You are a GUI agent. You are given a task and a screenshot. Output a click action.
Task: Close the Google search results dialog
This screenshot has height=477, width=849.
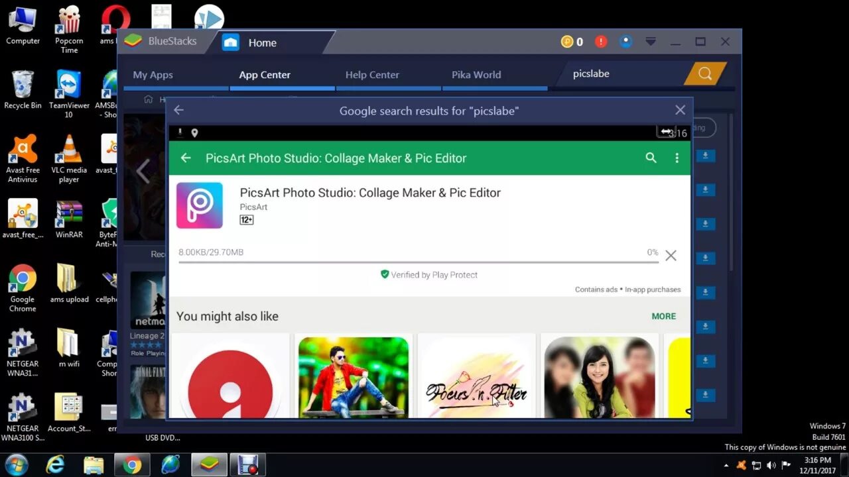tap(680, 110)
